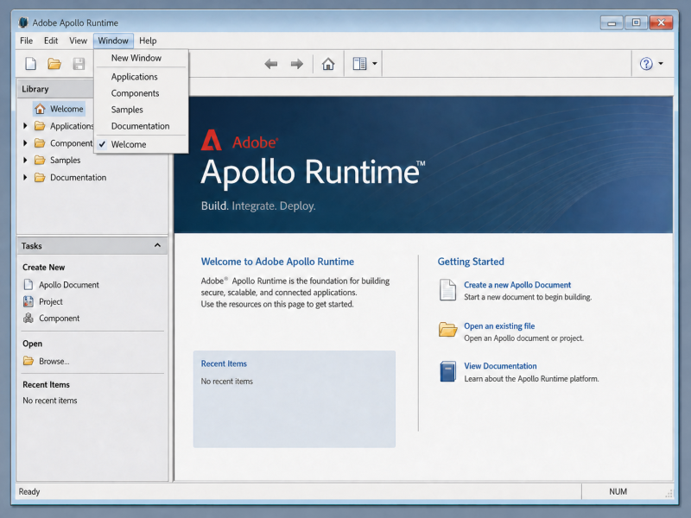Open the View menu

78,41
